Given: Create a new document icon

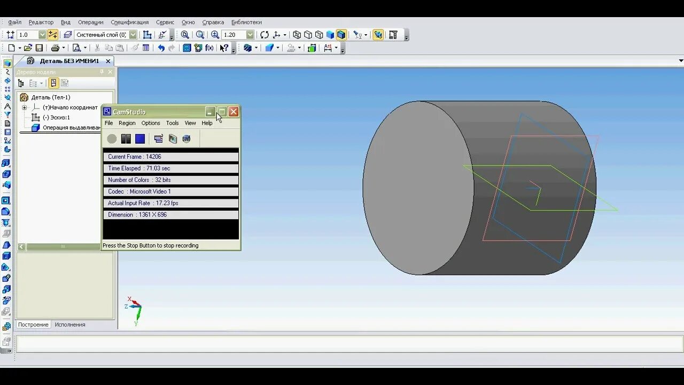Looking at the screenshot, I should click(11, 48).
